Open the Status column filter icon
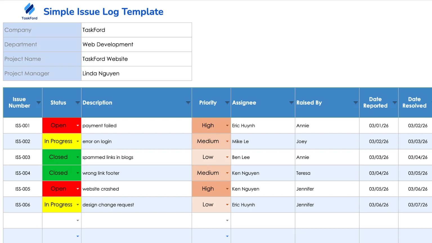Screen dimensions: 432x243 click(78, 103)
